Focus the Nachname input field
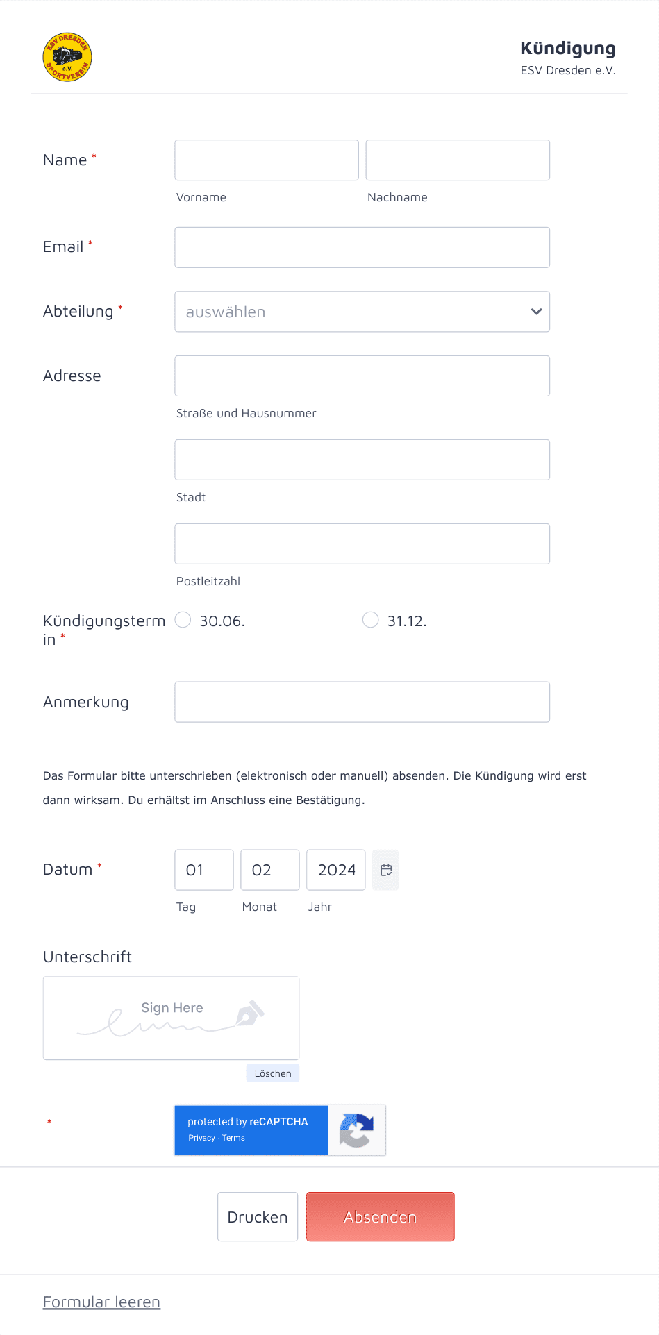 (x=458, y=160)
